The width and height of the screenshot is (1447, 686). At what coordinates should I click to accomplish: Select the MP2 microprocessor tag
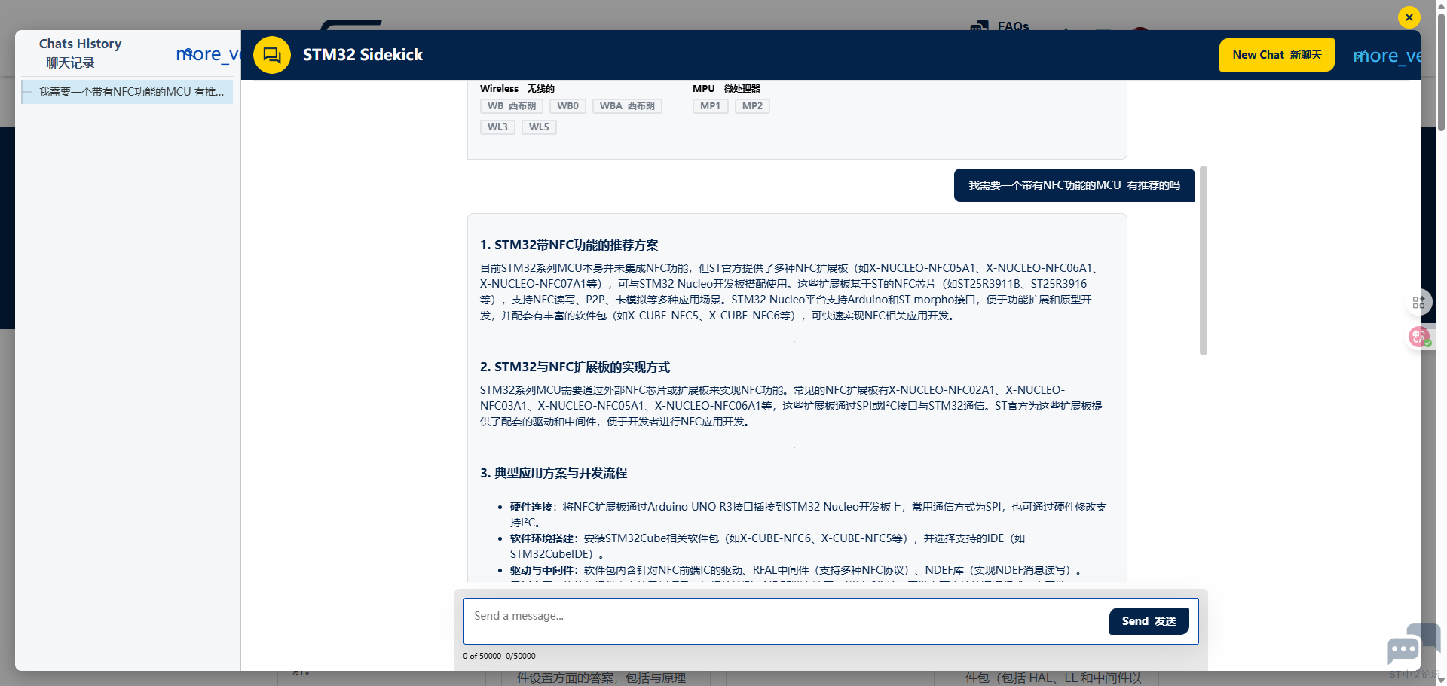point(752,106)
